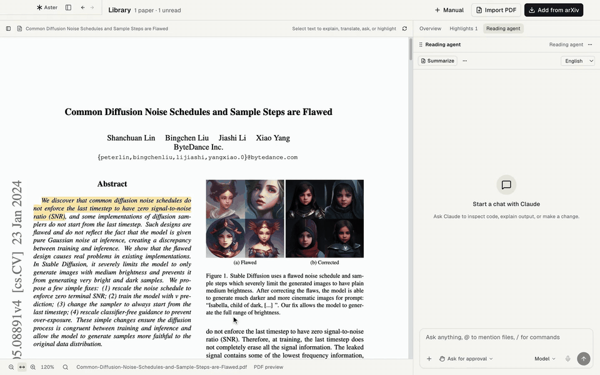Click the chat bubble icon above Start a chat
600x375 pixels.
pyautogui.click(x=506, y=185)
